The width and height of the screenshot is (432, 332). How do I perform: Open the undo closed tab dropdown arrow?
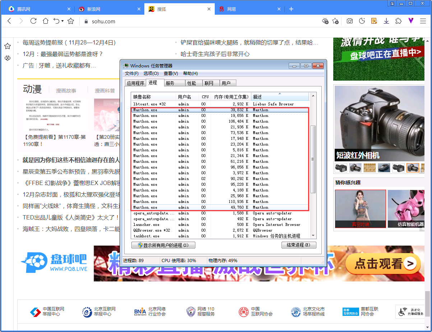tap(62, 21)
